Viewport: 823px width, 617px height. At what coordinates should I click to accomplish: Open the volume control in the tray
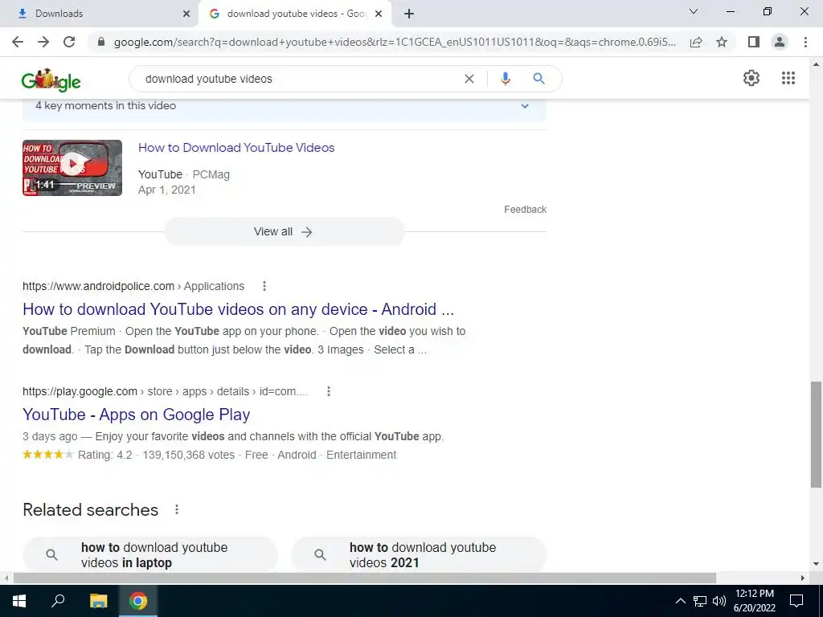(x=719, y=601)
